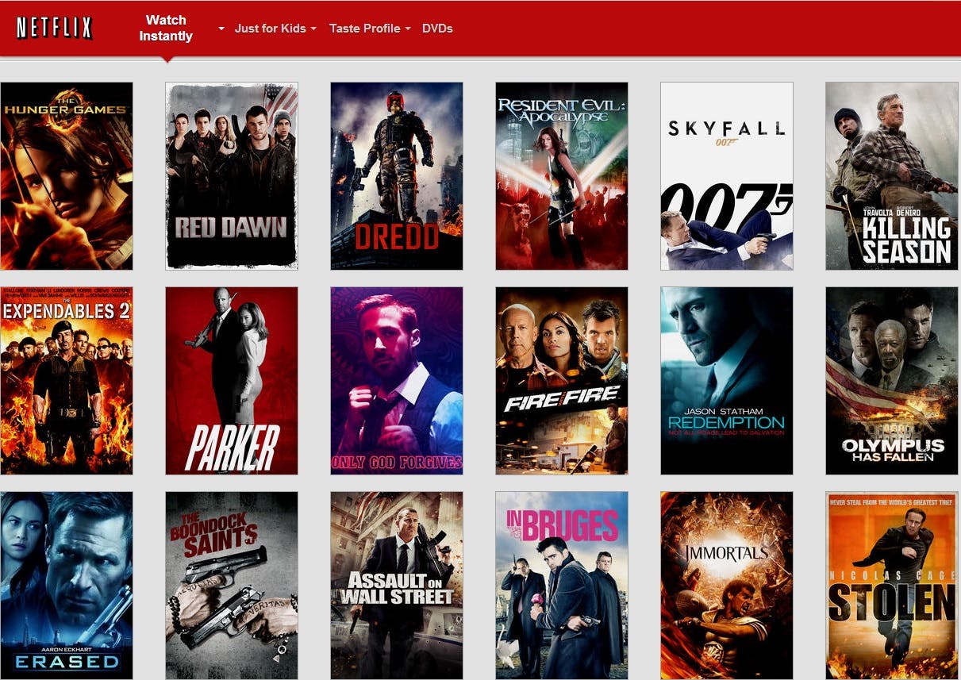The width and height of the screenshot is (961, 680).
Task: Expand the arrow beside Watch Instantly
Action: [x=221, y=29]
